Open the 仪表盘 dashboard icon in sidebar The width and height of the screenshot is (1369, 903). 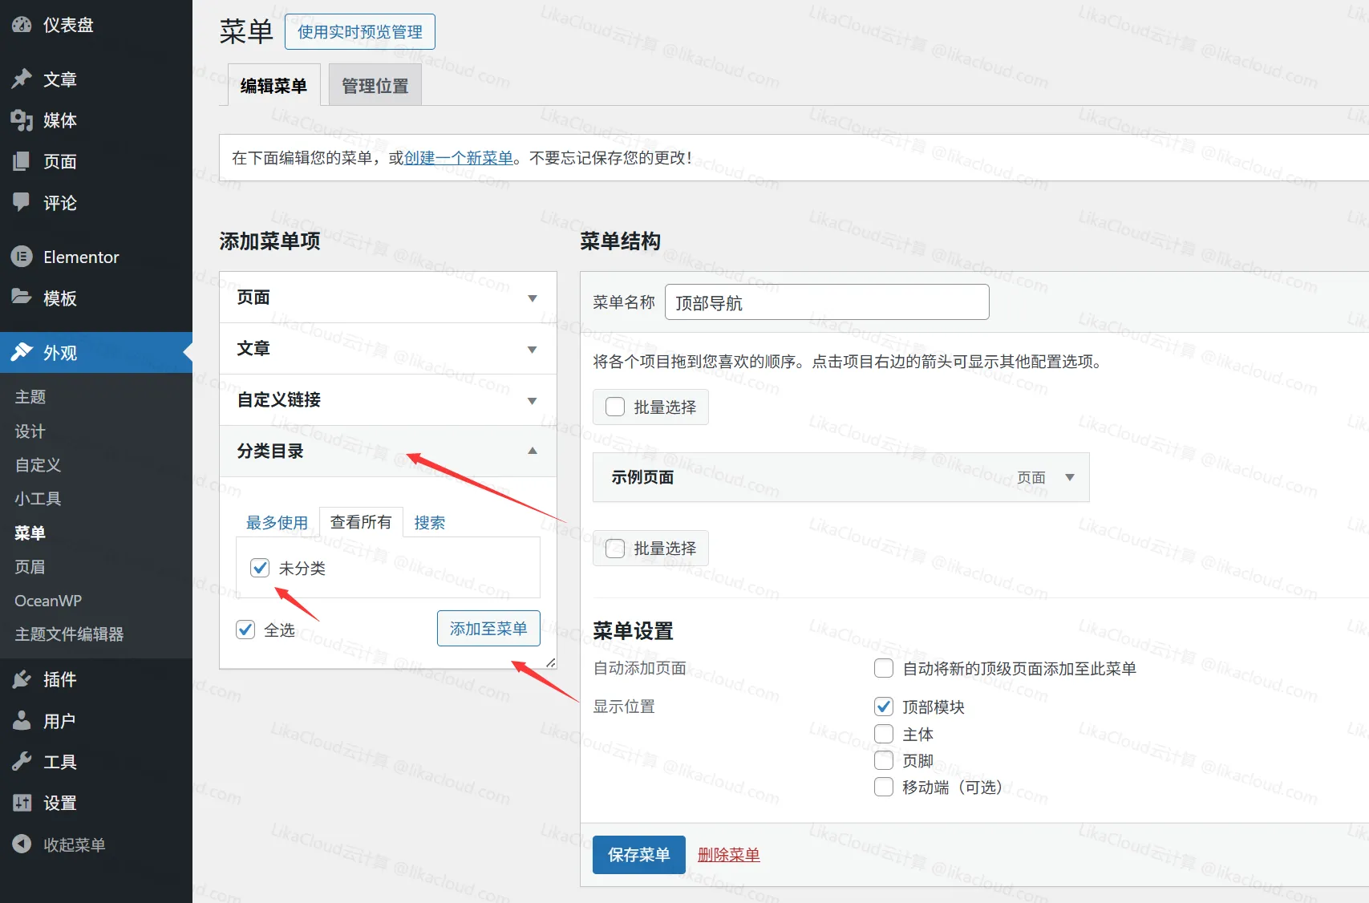(x=22, y=25)
